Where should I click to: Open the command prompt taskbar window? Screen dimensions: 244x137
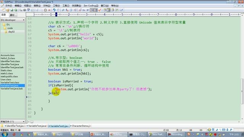point(137,134)
